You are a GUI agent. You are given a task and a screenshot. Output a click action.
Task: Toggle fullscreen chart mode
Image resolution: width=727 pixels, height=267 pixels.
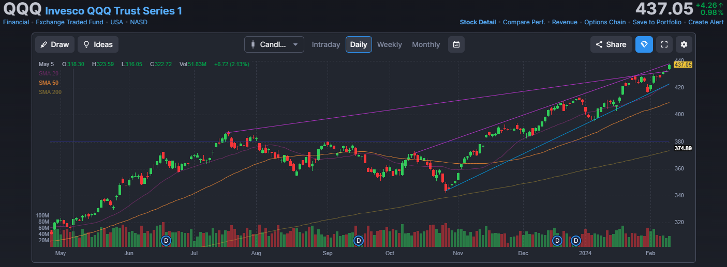click(664, 44)
